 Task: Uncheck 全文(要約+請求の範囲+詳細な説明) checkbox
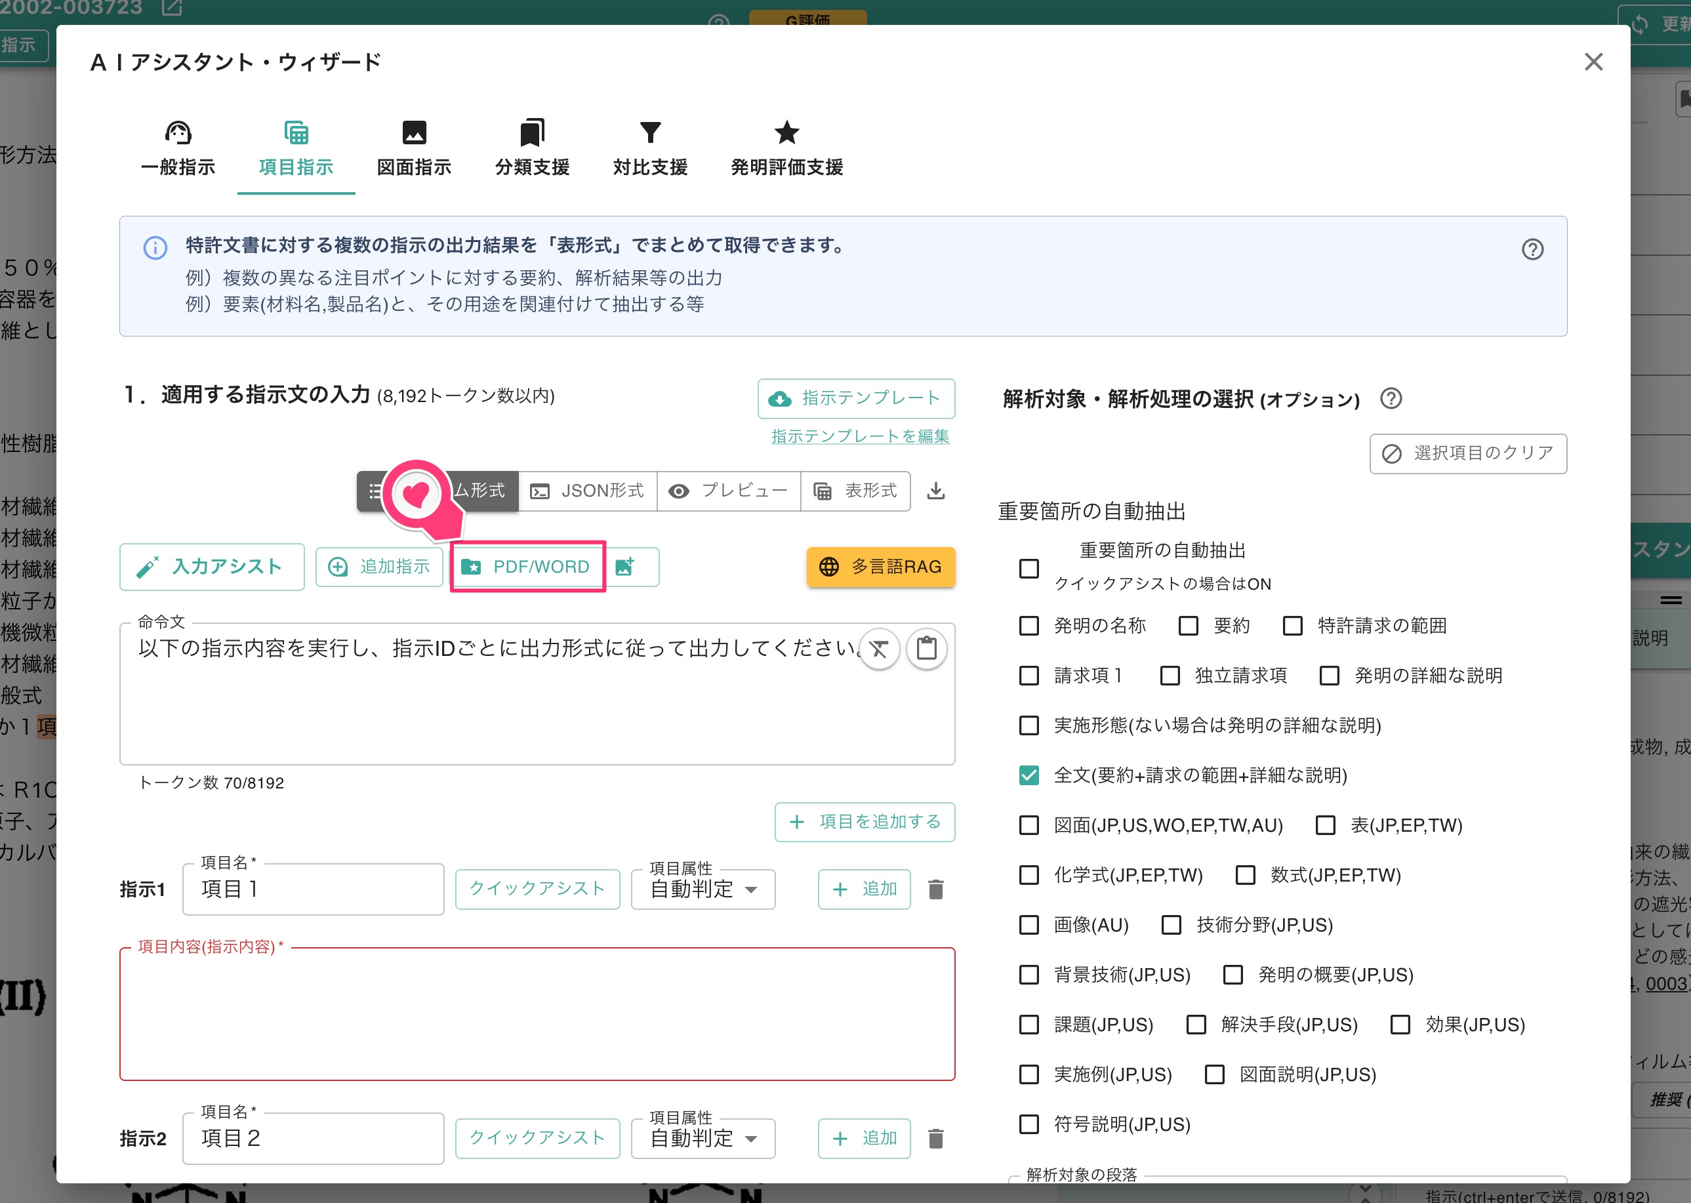(x=1029, y=775)
